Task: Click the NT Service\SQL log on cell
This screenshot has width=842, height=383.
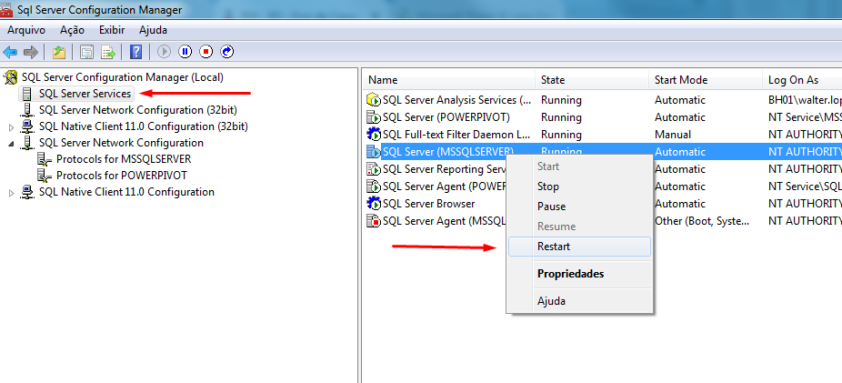Action: 805,186
